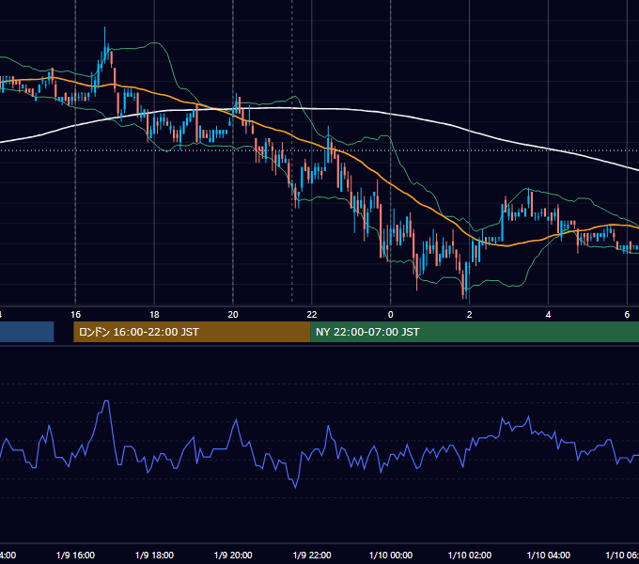Click hour label 2 on upper axis
Screen dimensions: 639x564
click(470, 315)
